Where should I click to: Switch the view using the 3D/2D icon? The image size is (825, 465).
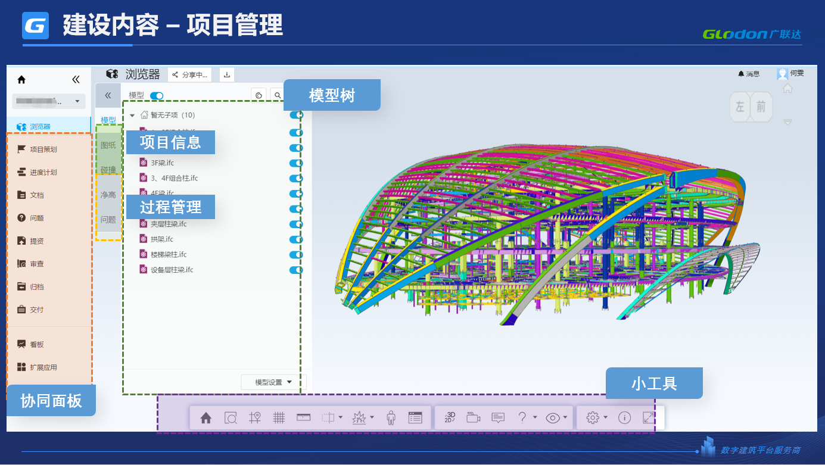450,417
